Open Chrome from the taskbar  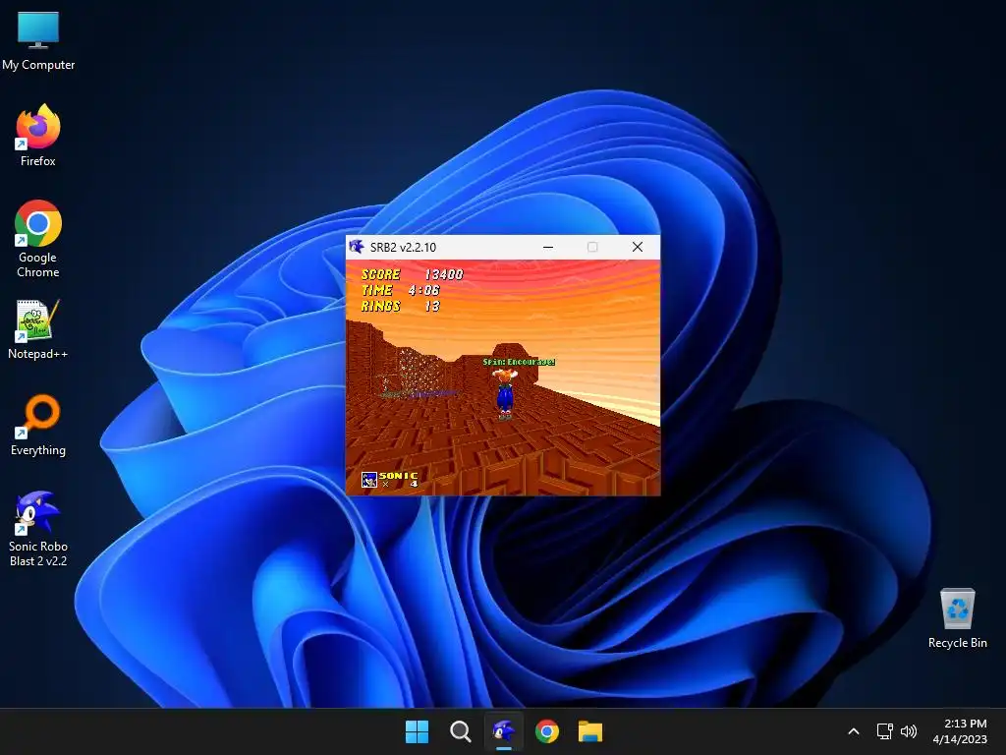click(x=547, y=731)
